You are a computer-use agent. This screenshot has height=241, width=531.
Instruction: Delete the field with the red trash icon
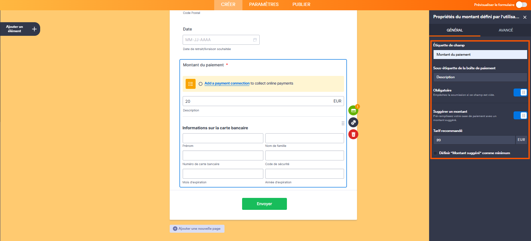coord(353,134)
